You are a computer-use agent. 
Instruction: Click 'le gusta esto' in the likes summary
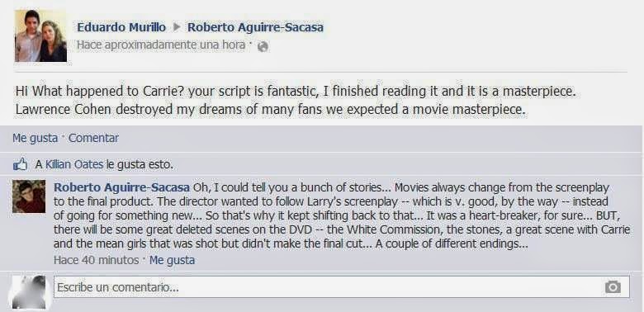140,165
